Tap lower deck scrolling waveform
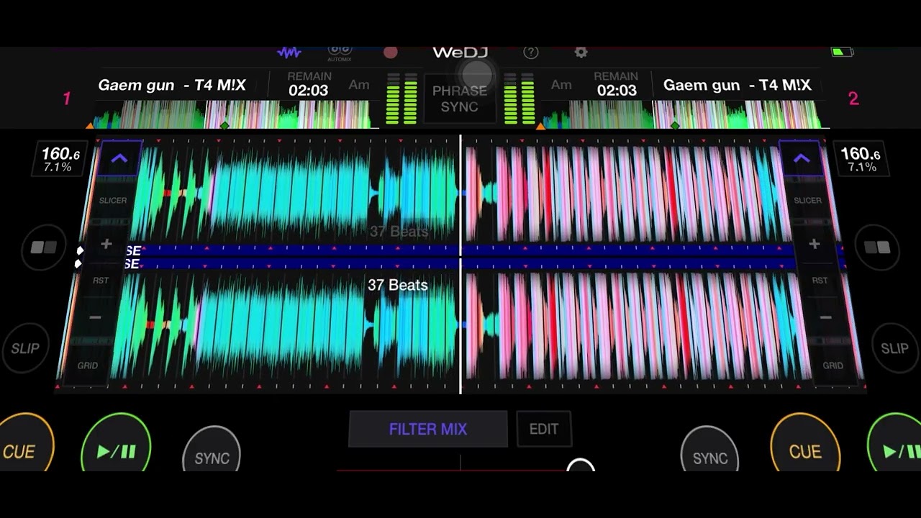Image resolution: width=921 pixels, height=518 pixels. (460, 325)
